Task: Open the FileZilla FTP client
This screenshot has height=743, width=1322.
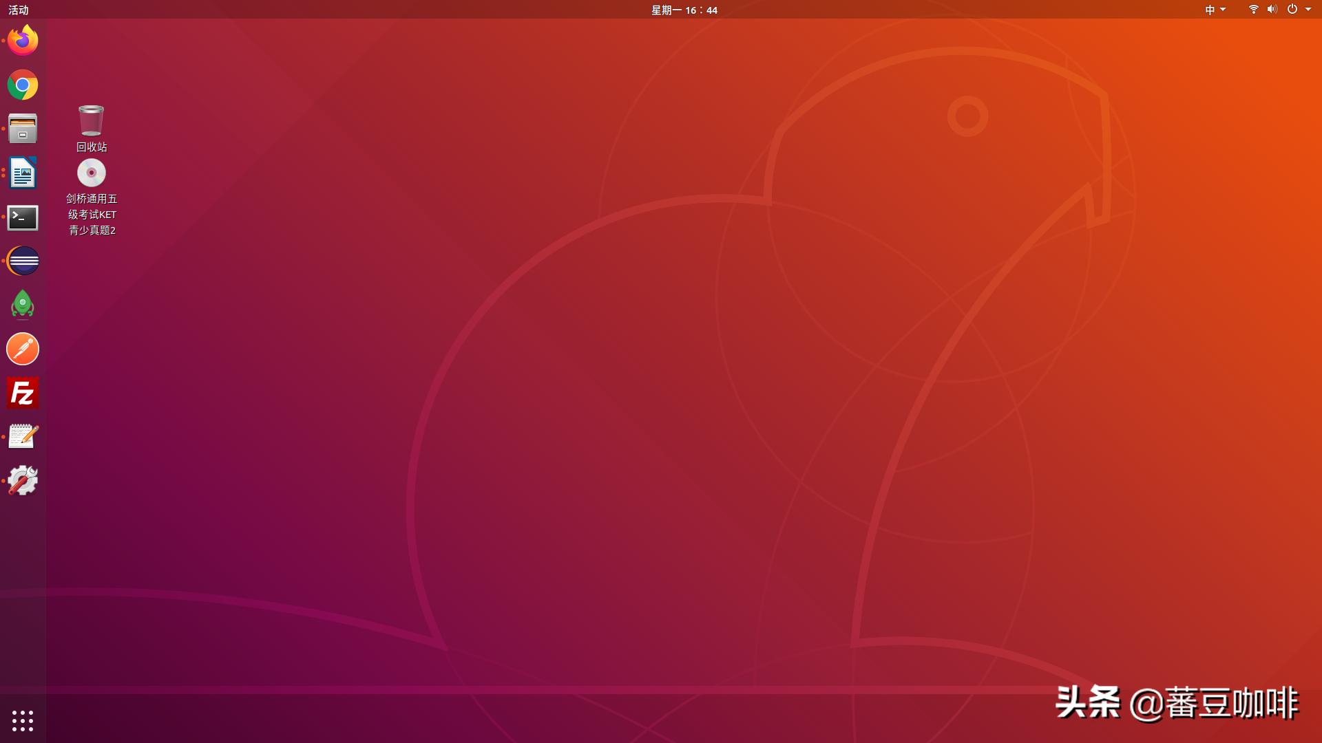Action: click(23, 393)
